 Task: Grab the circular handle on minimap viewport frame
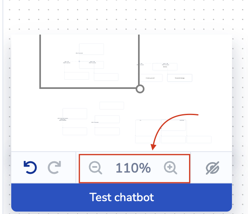point(140,89)
